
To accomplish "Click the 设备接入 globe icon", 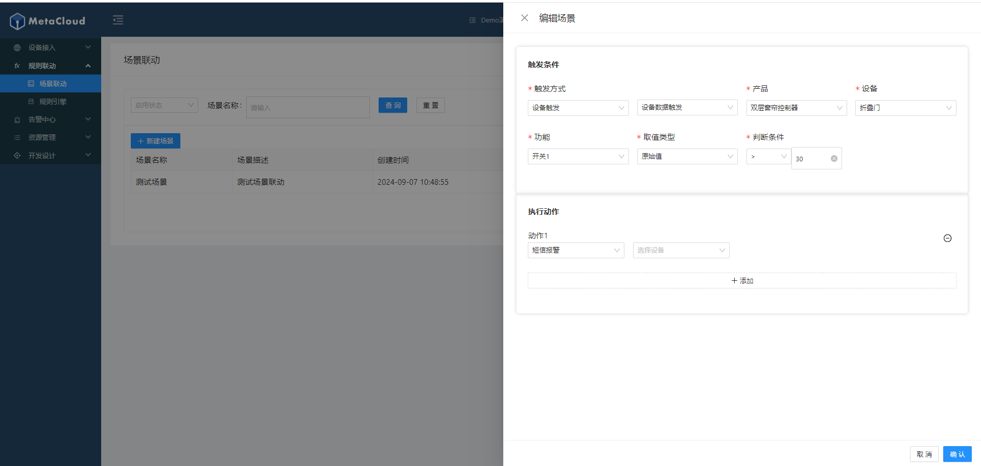I will [17, 47].
